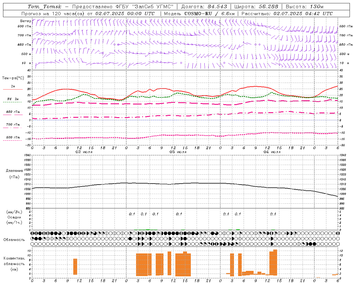Click "Прогноз на 120 часа(ов)" forecast text

point(53,14)
